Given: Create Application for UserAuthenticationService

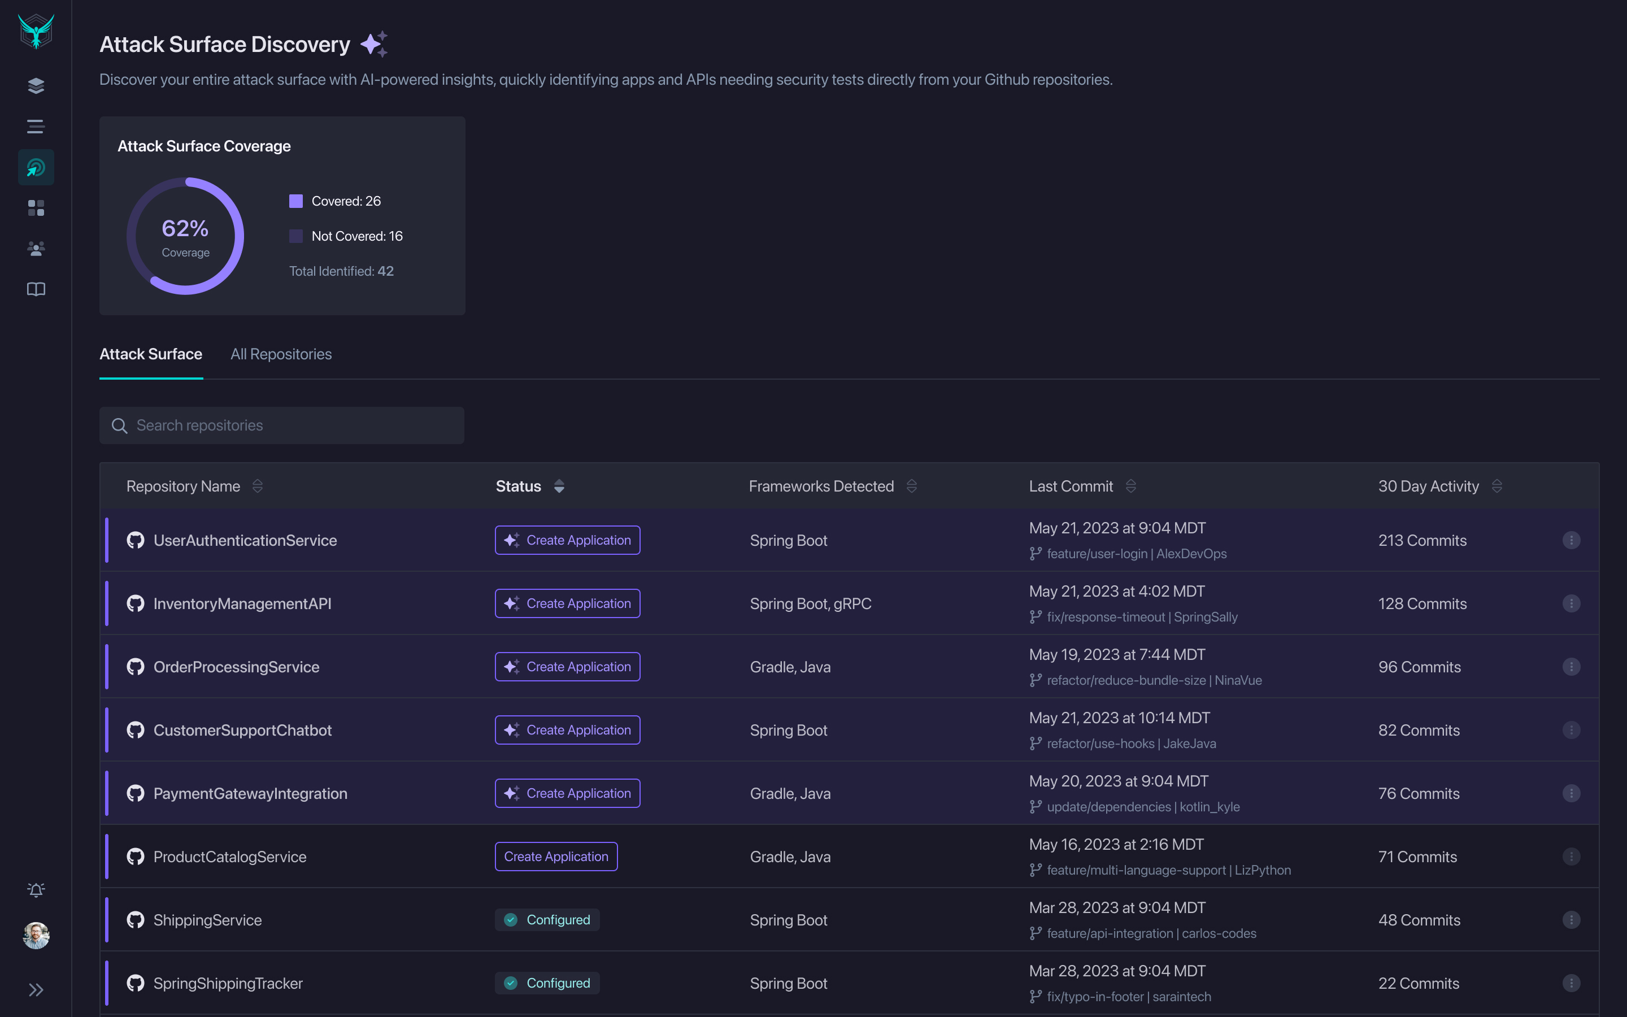Looking at the screenshot, I should (x=567, y=540).
